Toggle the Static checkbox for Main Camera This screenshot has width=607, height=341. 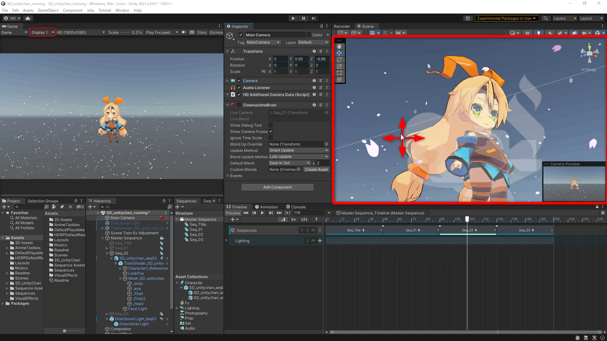point(309,35)
